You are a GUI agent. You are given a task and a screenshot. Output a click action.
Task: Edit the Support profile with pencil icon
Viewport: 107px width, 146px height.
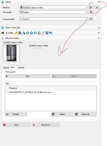coord(91,19)
